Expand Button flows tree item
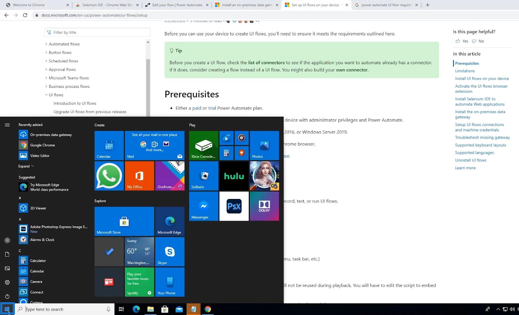 46,52
